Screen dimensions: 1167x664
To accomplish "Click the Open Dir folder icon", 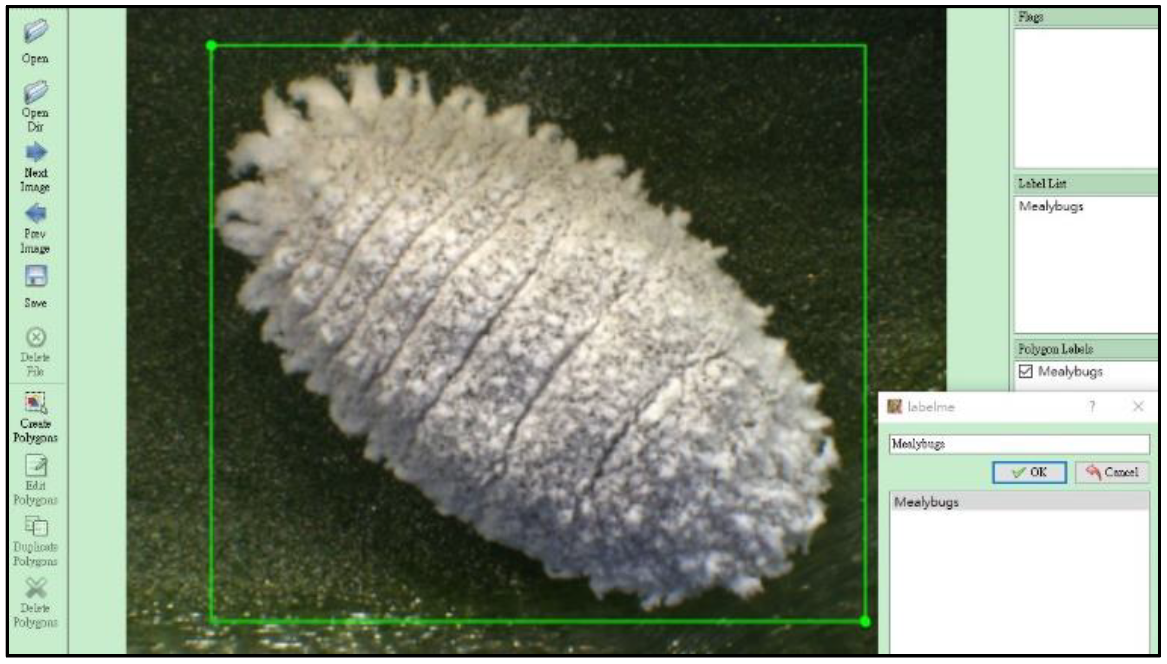I will 35,91.
